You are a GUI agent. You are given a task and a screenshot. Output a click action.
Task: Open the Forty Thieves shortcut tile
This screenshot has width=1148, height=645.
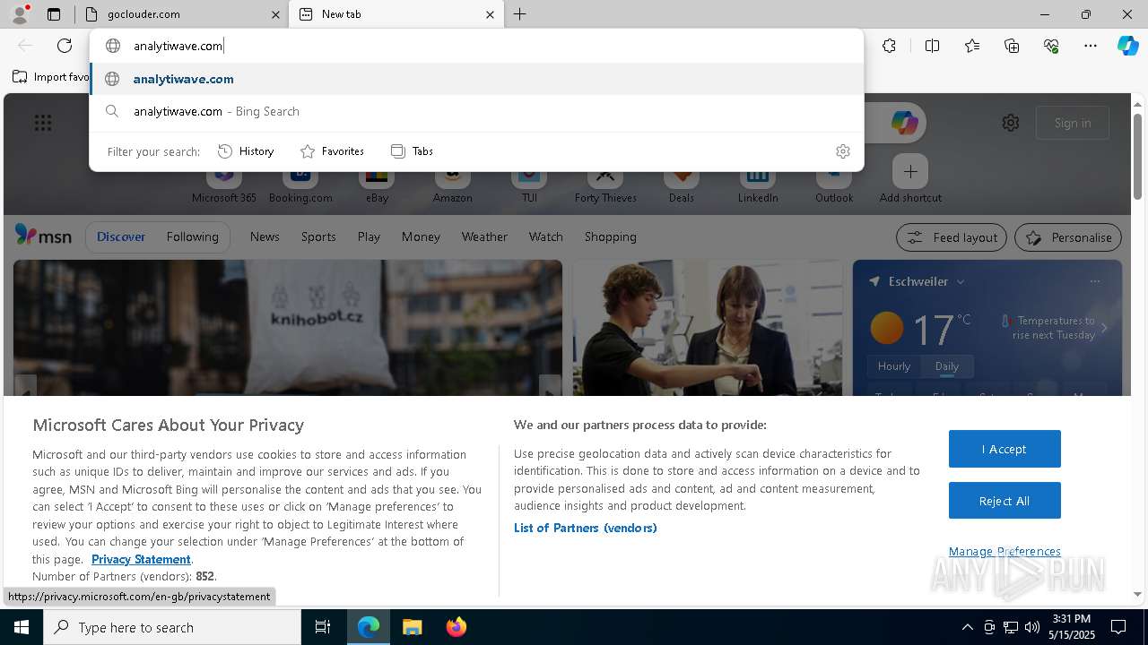click(605, 185)
